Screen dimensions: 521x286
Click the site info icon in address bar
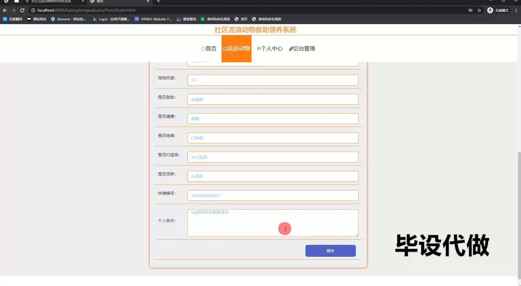coord(33,10)
